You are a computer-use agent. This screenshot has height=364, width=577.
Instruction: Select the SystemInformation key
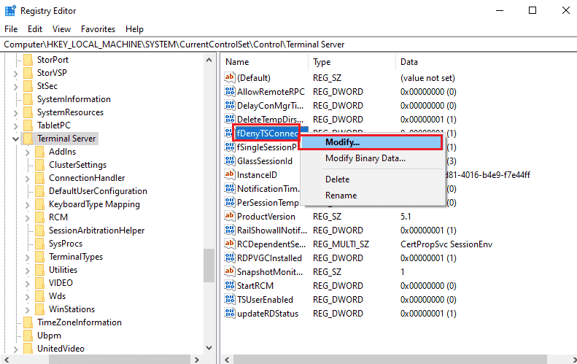tap(74, 99)
